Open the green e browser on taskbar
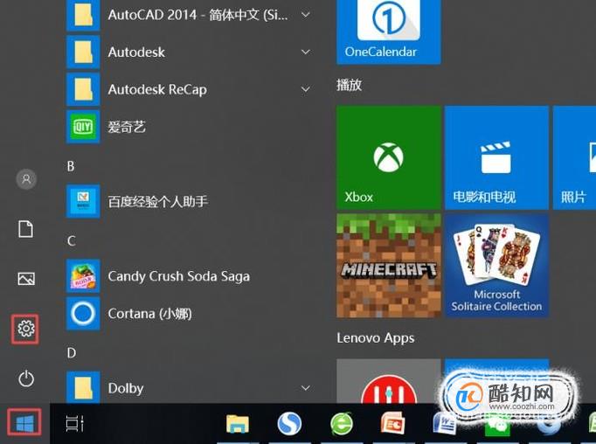The width and height of the screenshot is (596, 444). (x=342, y=424)
